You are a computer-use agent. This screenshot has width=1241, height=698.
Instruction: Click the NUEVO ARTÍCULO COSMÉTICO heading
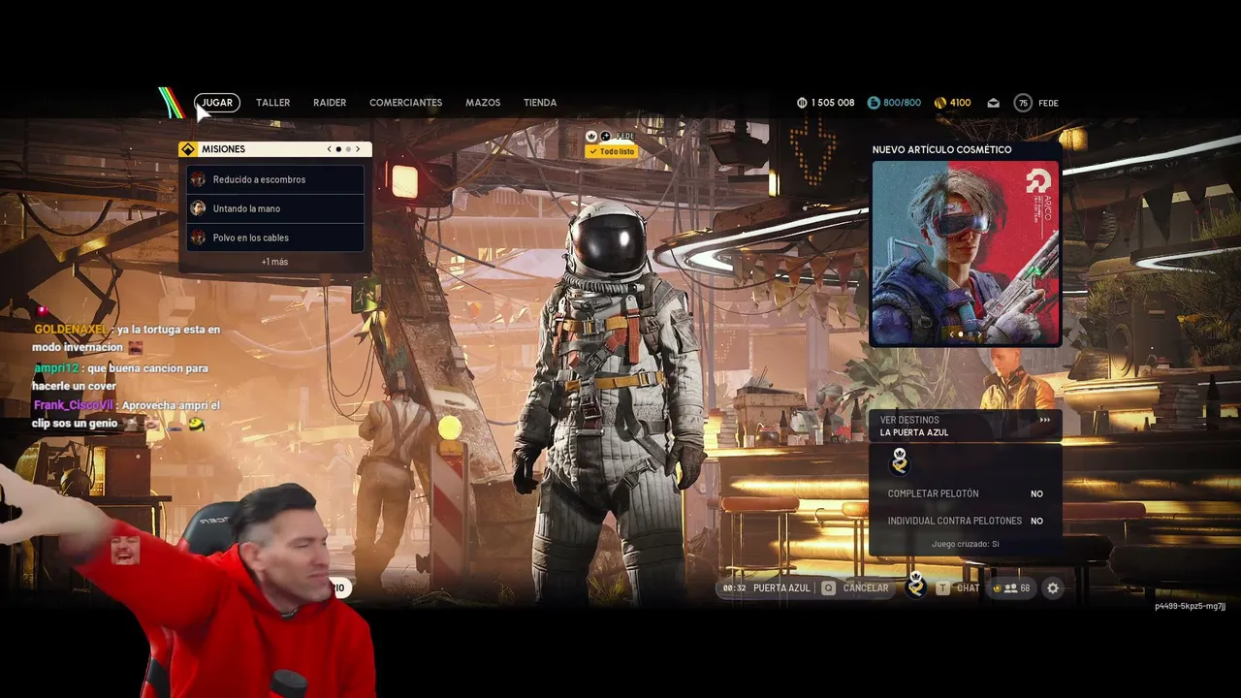941,149
